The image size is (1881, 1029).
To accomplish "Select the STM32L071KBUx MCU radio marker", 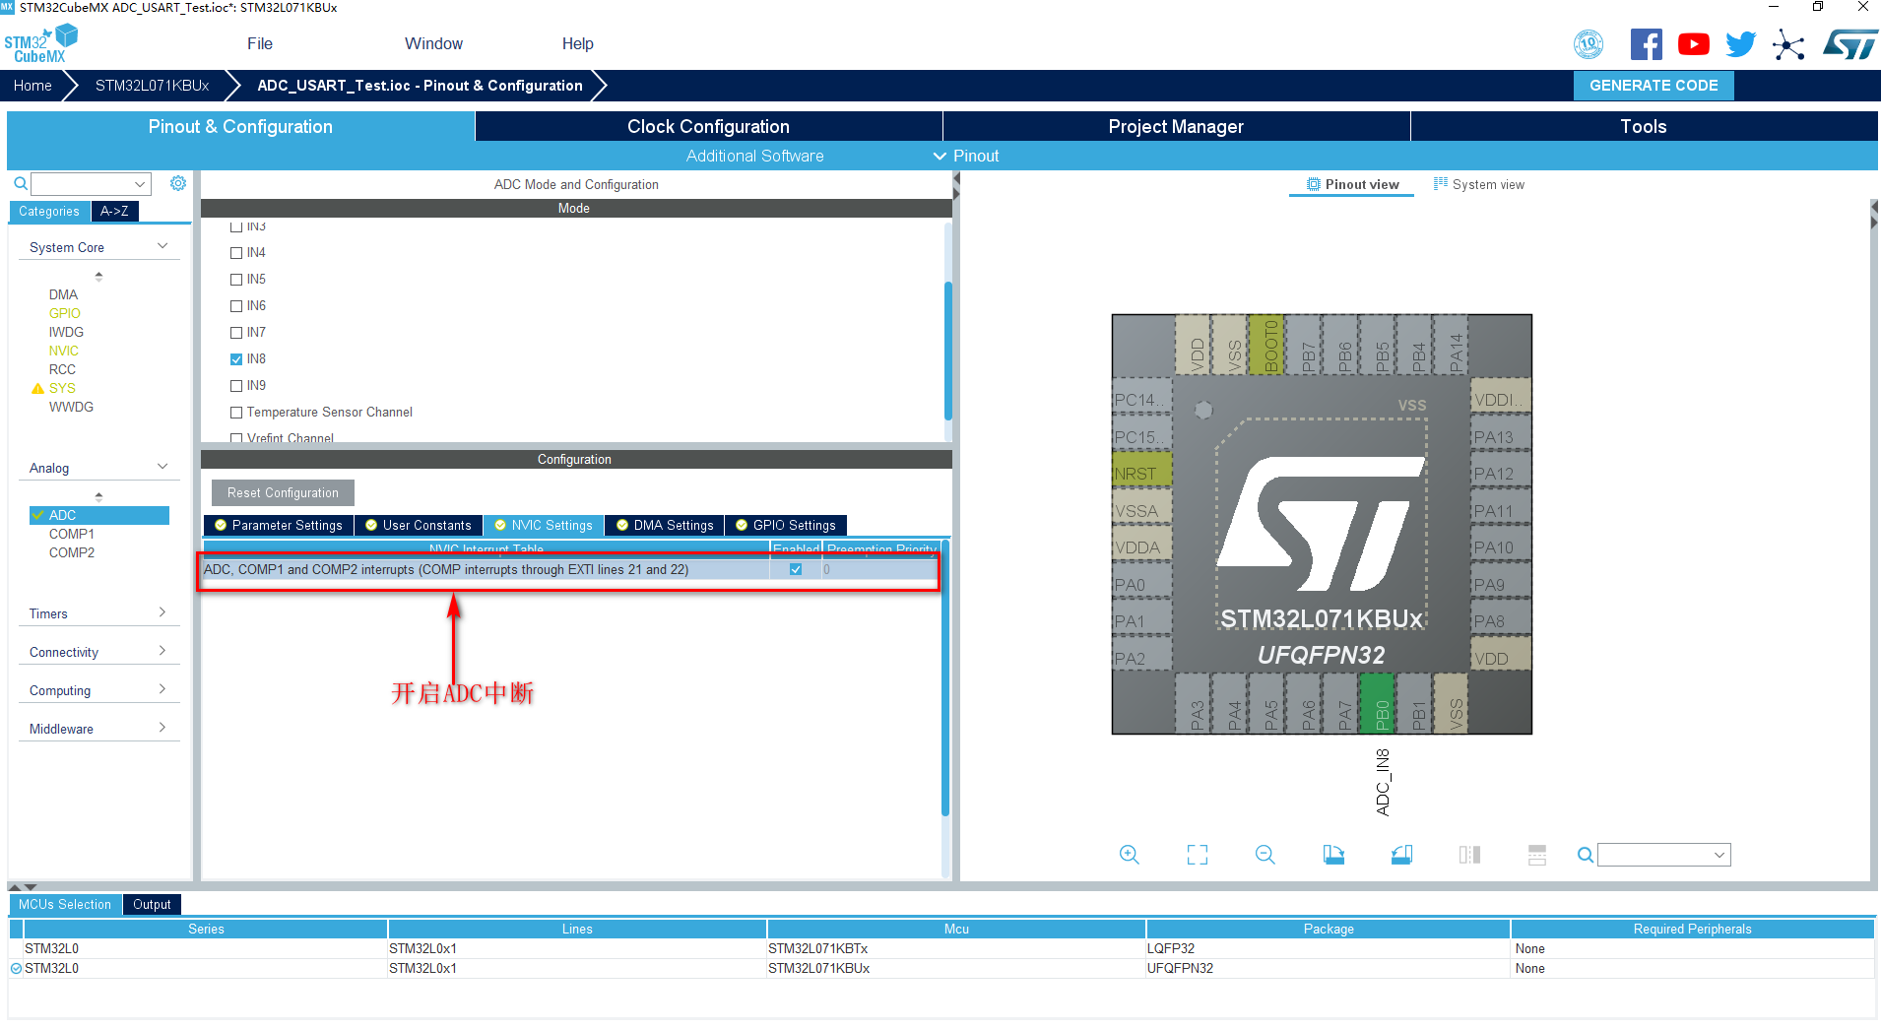I will (x=16, y=969).
